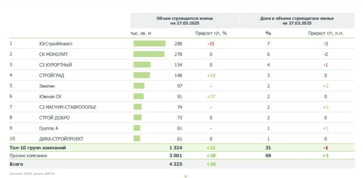The image size is (363, 178).
Task: Click the green bar for ЮгСтройИнвест
Action: (x=149, y=44)
